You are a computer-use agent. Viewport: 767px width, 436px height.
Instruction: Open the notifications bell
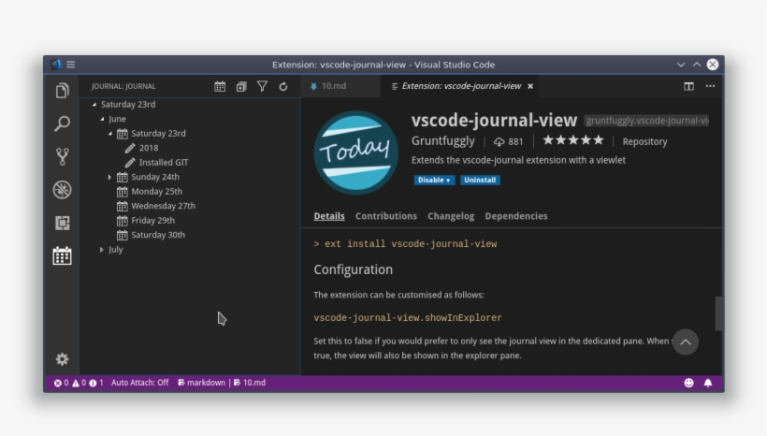[x=708, y=383]
